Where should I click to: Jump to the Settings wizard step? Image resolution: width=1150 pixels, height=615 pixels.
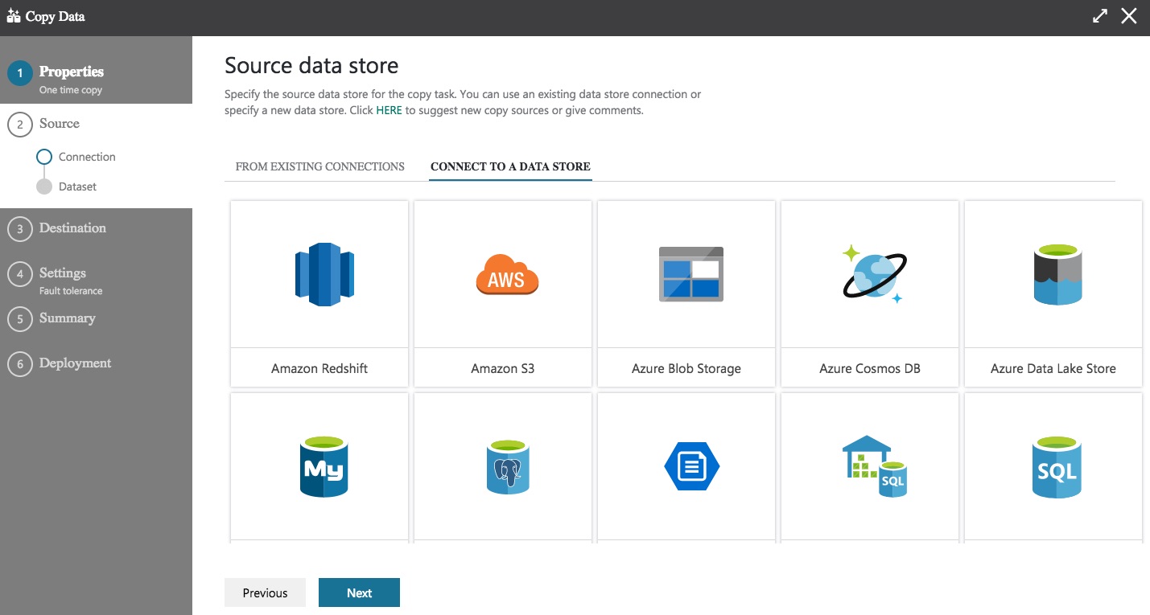point(63,273)
